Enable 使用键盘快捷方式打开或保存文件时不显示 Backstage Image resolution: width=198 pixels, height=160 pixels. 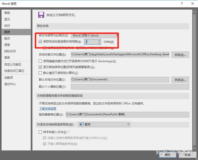(x=40, y=61)
